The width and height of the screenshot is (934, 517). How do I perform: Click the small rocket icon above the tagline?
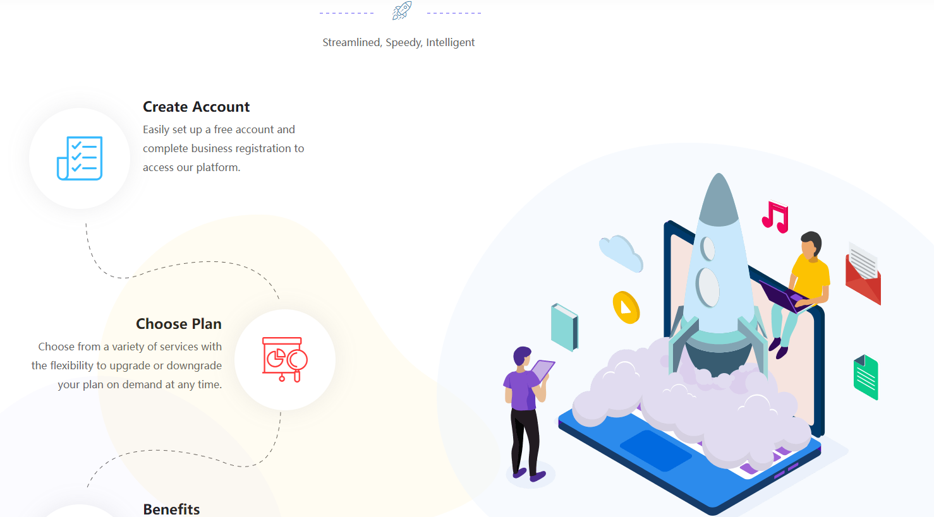(401, 11)
